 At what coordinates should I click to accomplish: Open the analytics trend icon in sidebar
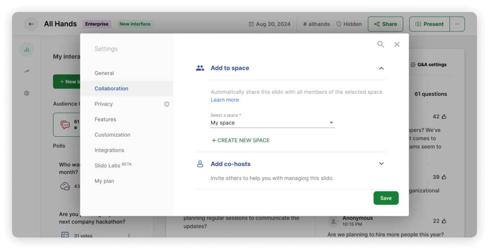point(26,72)
